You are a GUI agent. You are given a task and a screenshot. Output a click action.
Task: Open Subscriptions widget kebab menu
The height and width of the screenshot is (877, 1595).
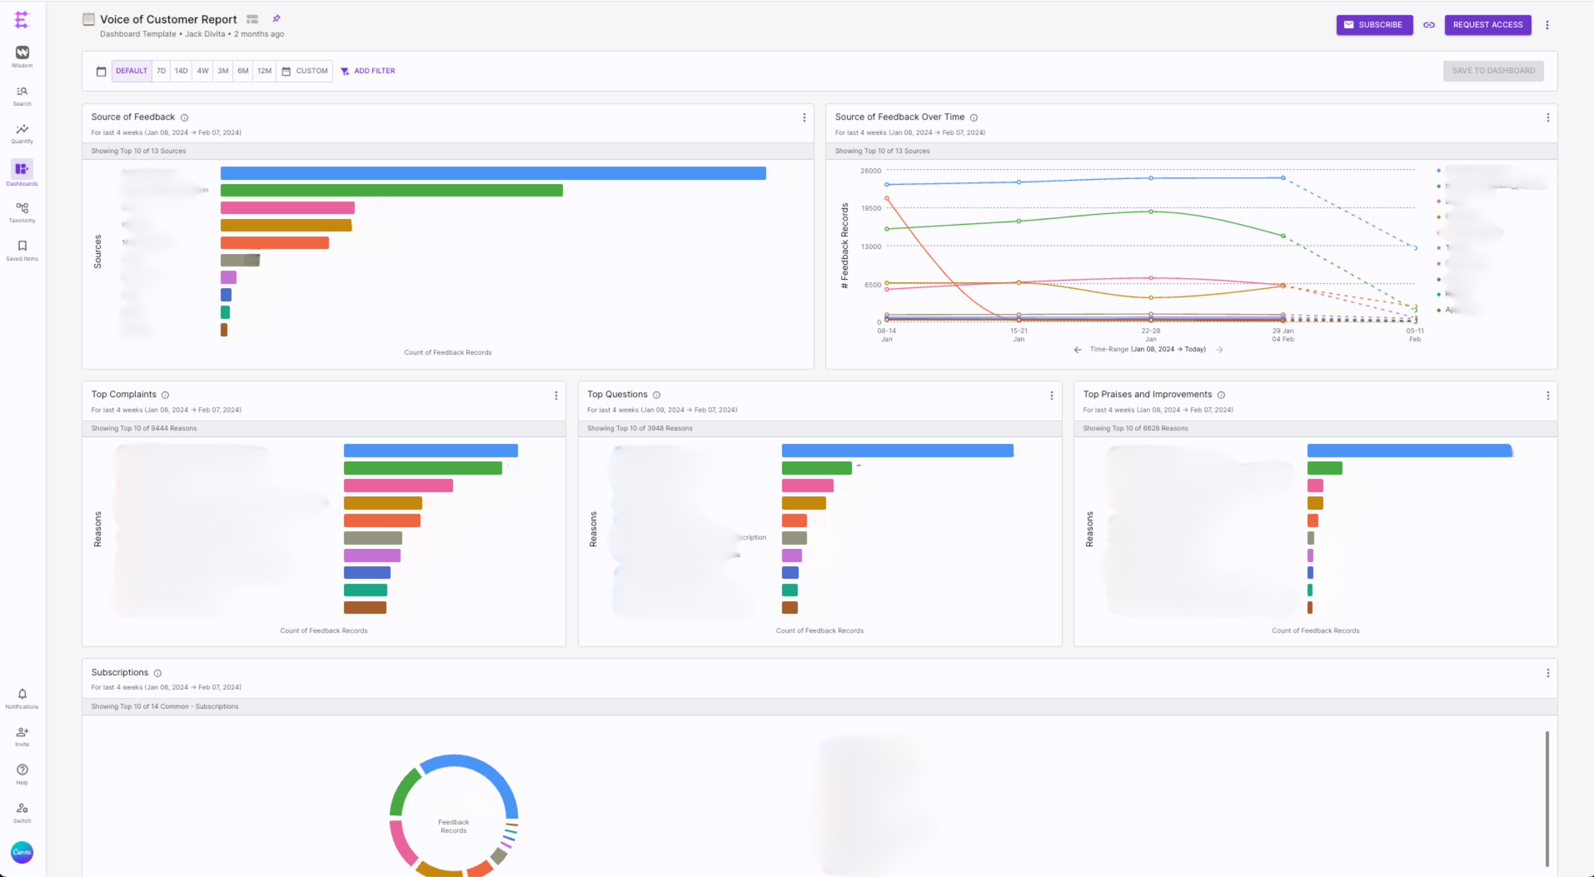click(x=1547, y=673)
